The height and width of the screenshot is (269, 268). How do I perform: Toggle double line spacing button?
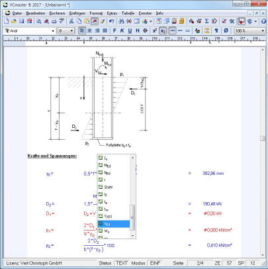coord(188,30)
